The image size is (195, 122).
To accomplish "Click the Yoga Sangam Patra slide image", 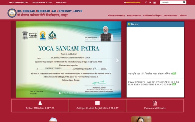I will 69,59.
